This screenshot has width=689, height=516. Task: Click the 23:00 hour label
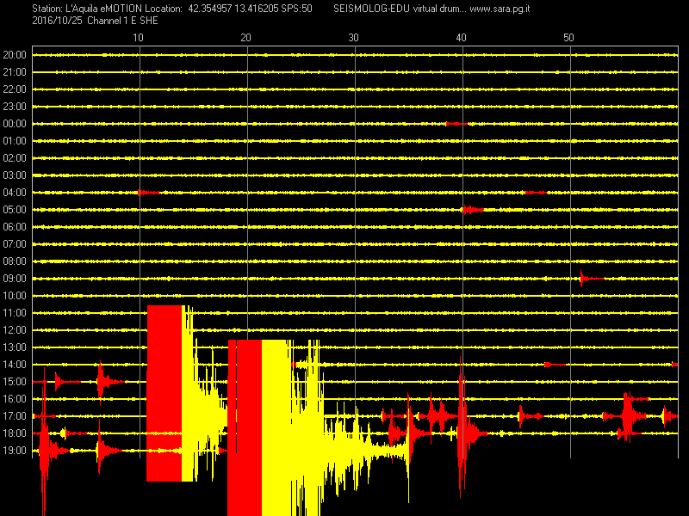click(x=15, y=106)
